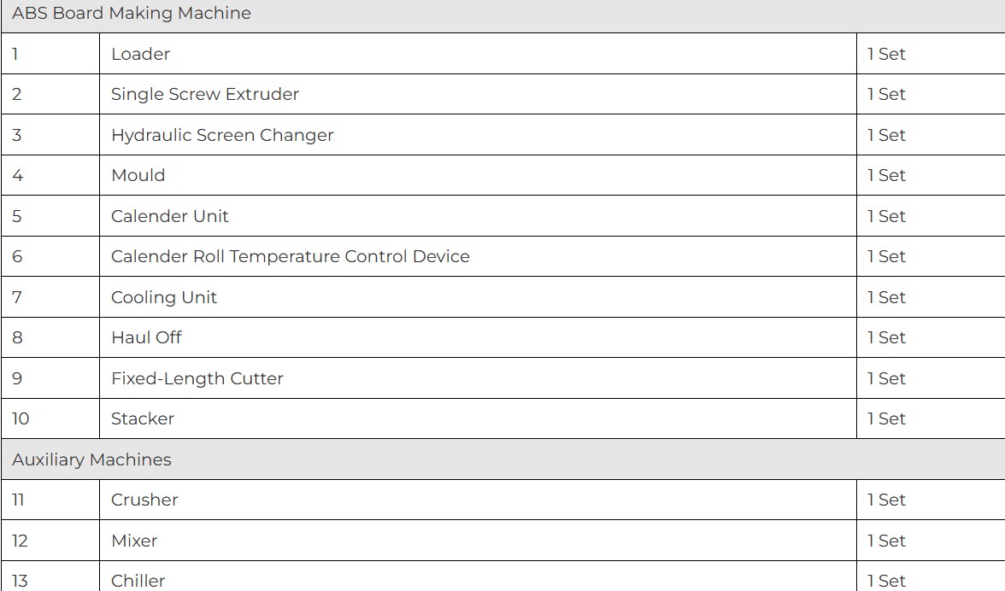Screen dimensions: 1005x591
Task: Click the 'Auxiliary Machines' section header
Action: [91, 459]
